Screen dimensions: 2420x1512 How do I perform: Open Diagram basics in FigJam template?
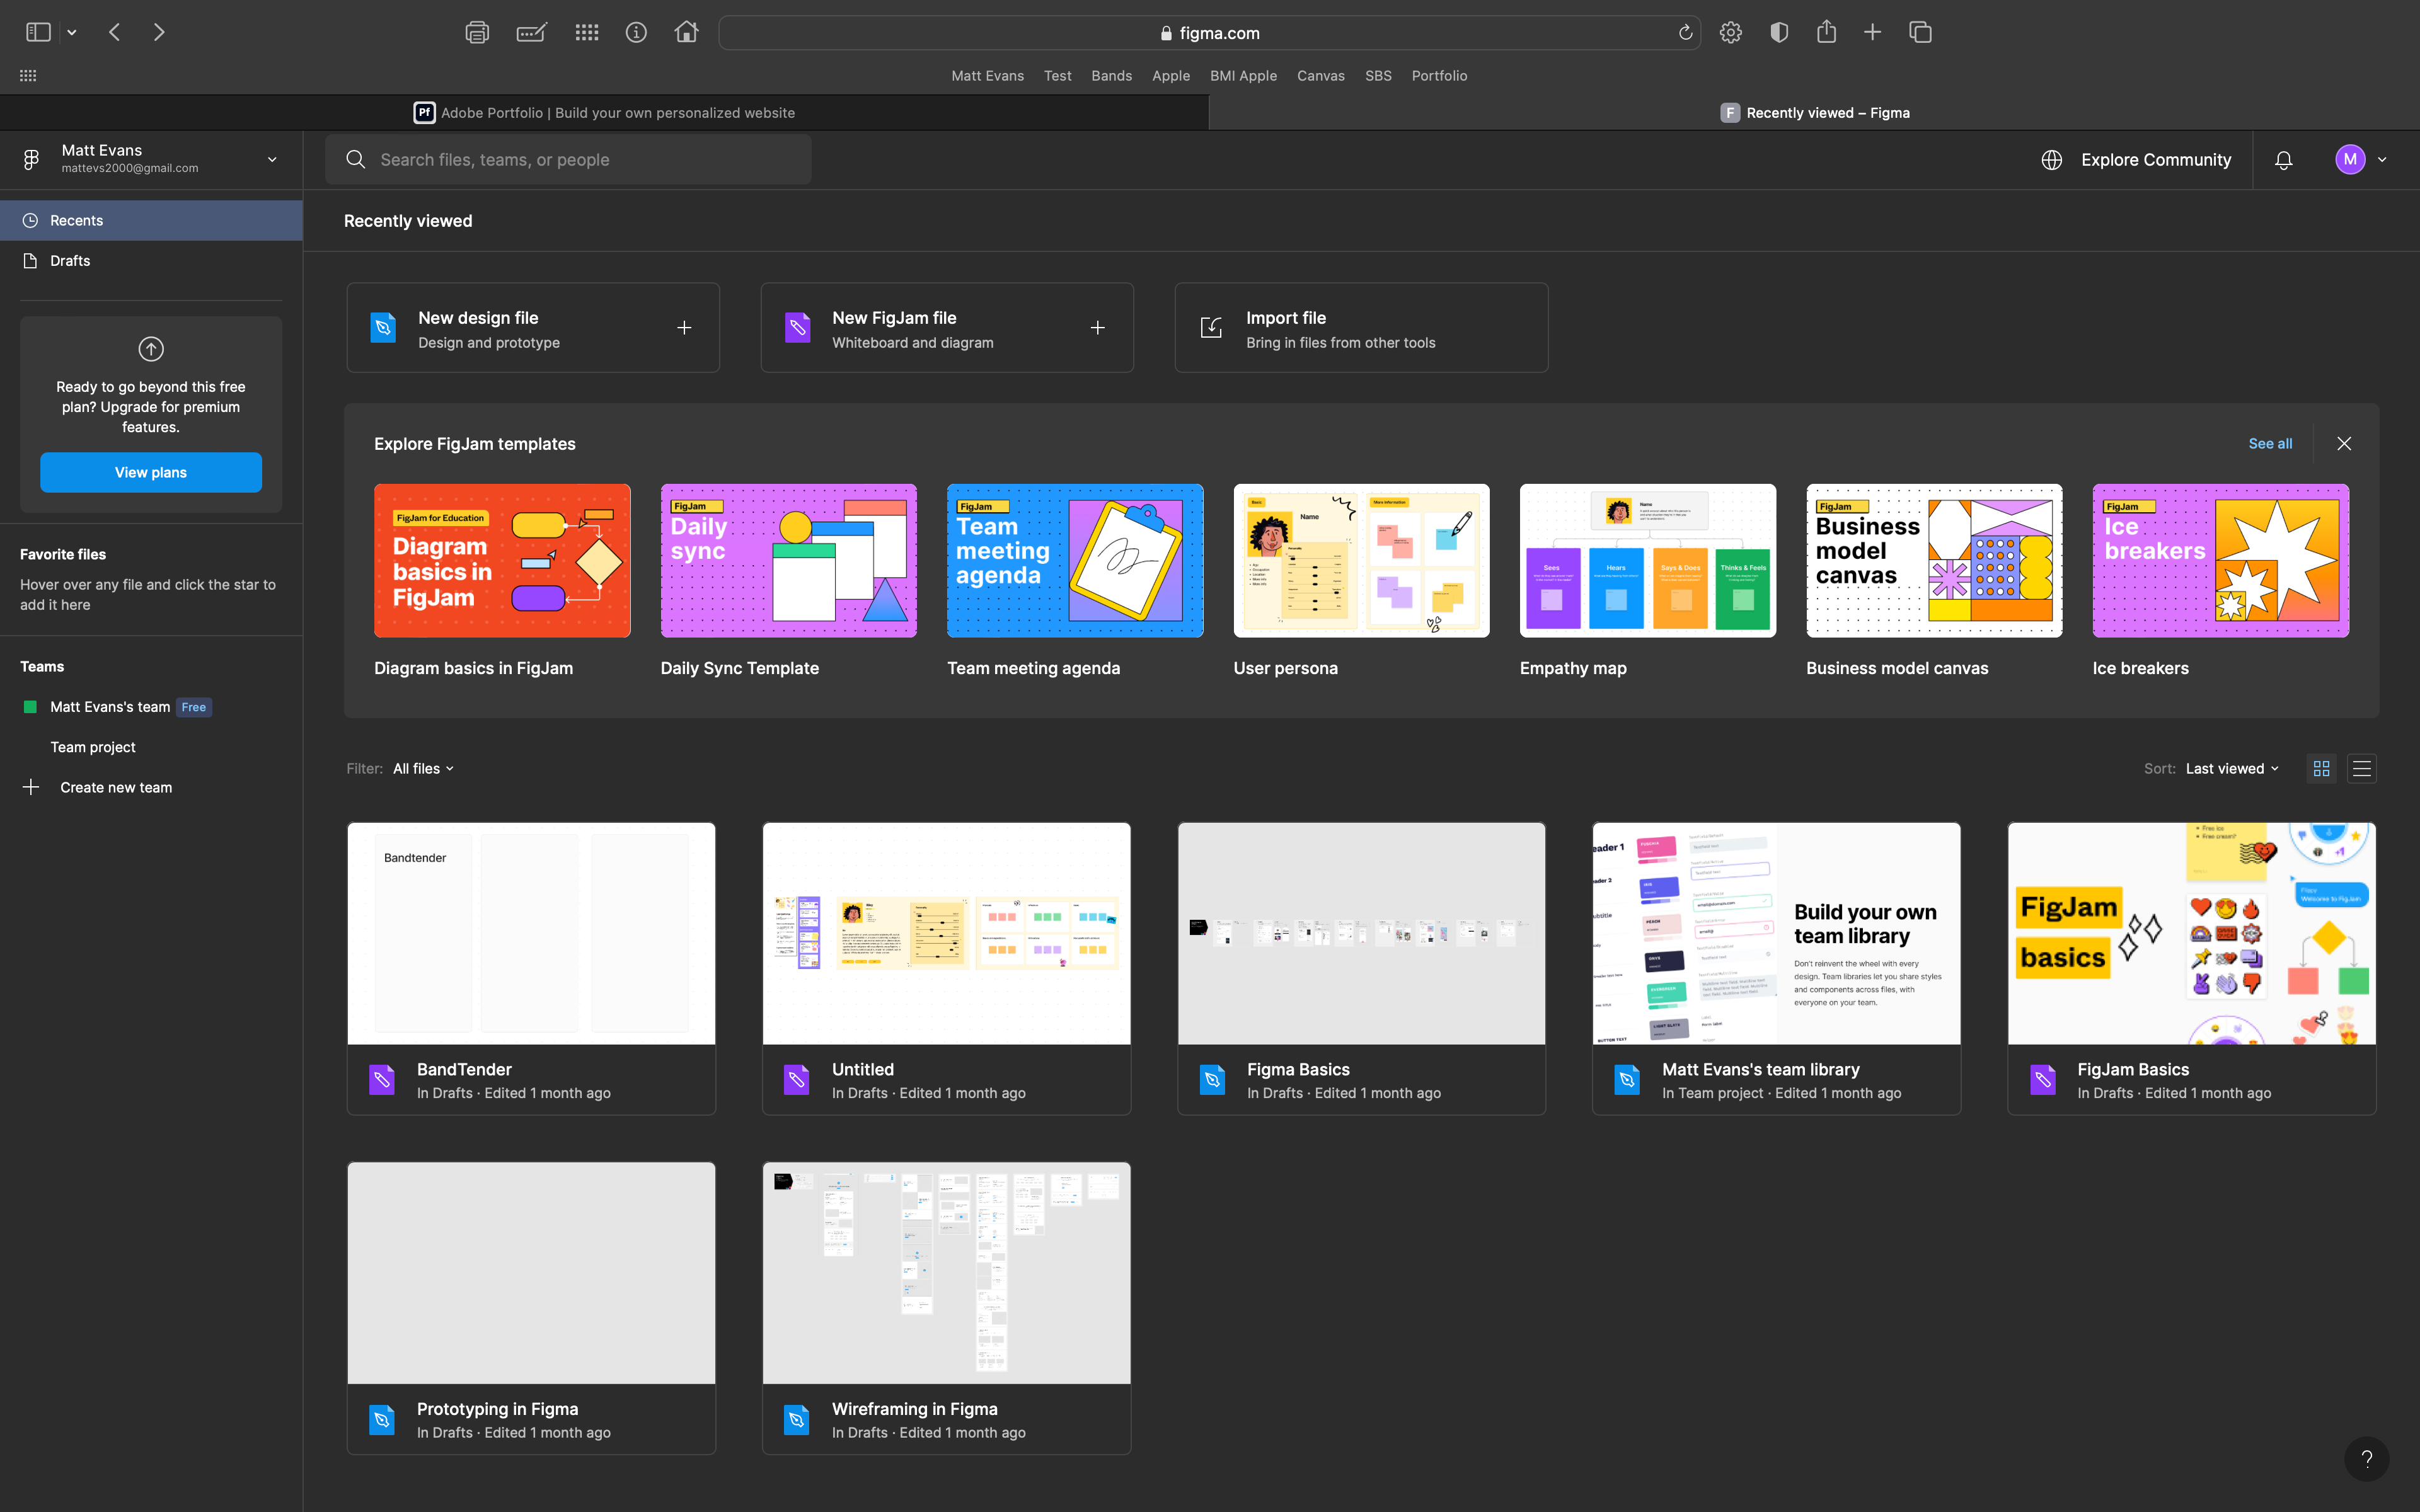(502, 560)
